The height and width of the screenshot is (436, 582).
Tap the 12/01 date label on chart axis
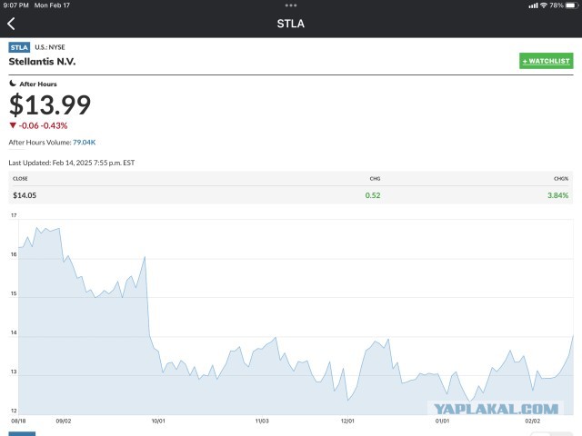click(347, 421)
